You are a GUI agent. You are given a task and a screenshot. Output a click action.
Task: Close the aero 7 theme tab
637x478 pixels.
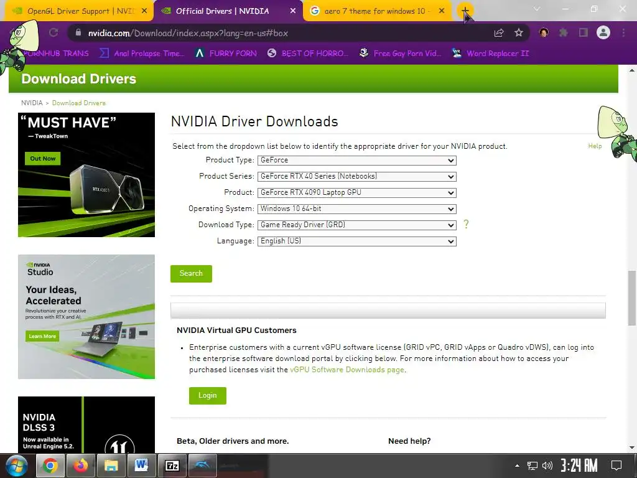tap(442, 11)
